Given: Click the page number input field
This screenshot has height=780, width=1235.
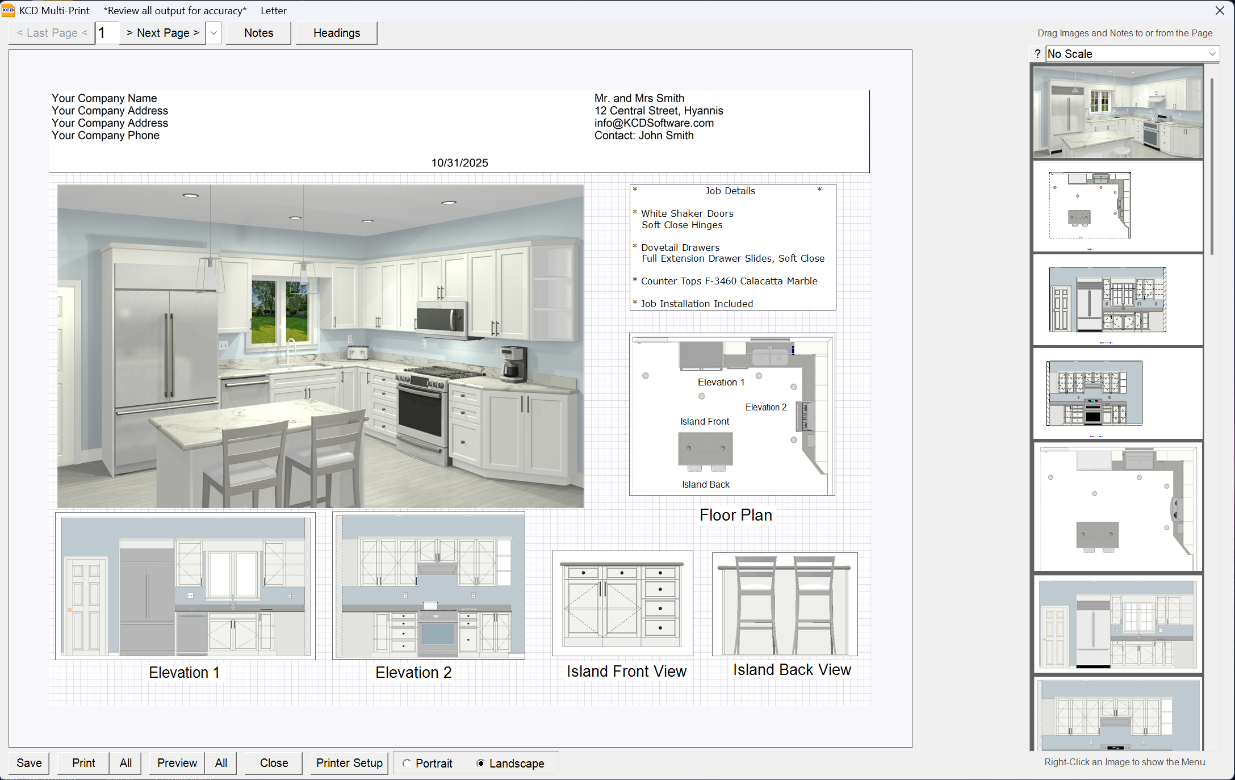Looking at the screenshot, I should (x=107, y=33).
